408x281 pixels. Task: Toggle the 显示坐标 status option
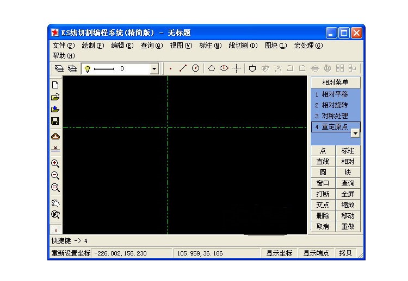click(x=279, y=253)
